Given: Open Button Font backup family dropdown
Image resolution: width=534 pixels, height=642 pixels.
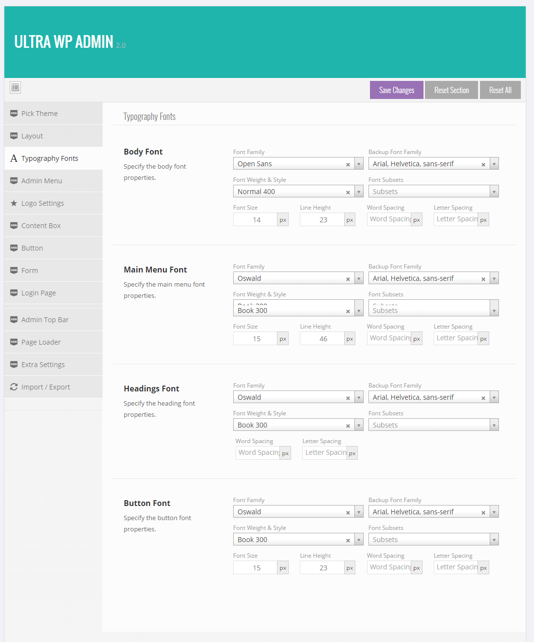Looking at the screenshot, I should pos(494,512).
